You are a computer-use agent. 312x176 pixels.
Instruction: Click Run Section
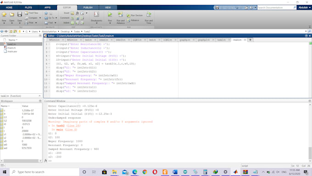[135, 15]
